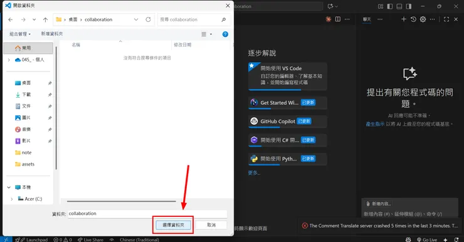
Task: Unpin 桌面 via its pin icon
Action: 50,83
